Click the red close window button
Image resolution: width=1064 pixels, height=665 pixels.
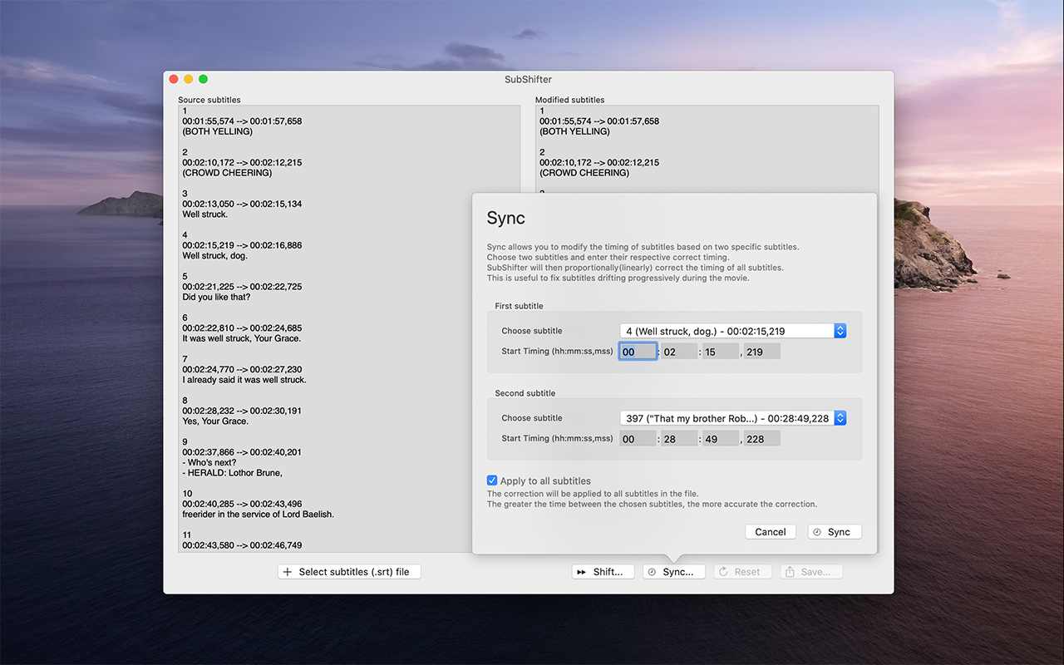click(174, 79)
